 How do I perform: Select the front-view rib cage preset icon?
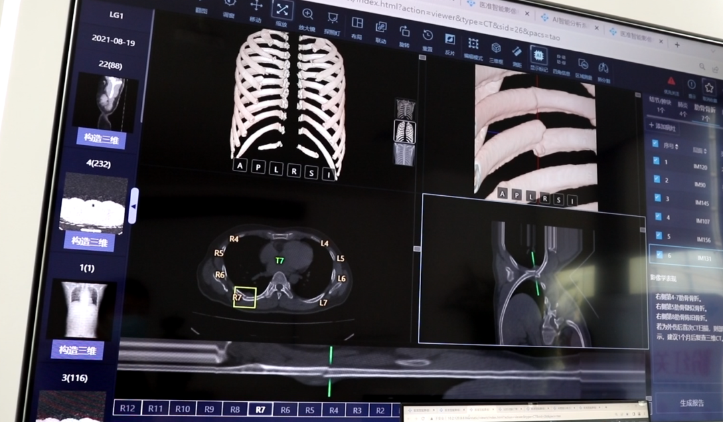(x=405, y=110)
